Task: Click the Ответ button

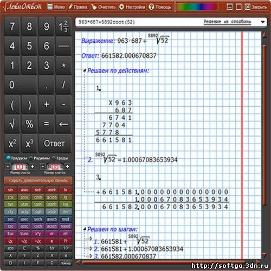Action: [x=55, y=144]
